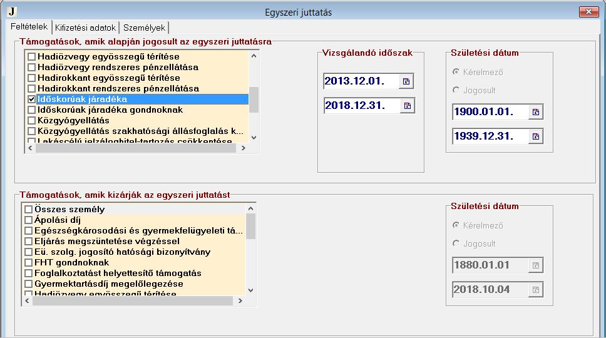Open the Személyek tab
The image size is (606, 338).
[144, 28]
